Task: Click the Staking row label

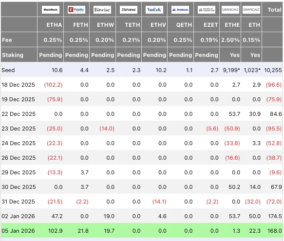Action: tap(13, 55)
